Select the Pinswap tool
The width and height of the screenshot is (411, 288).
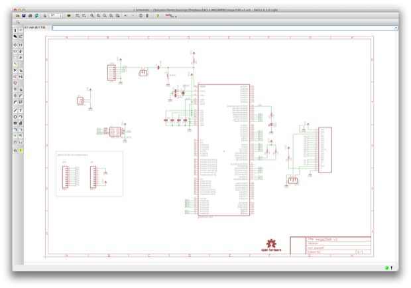[x=15, y=76]
